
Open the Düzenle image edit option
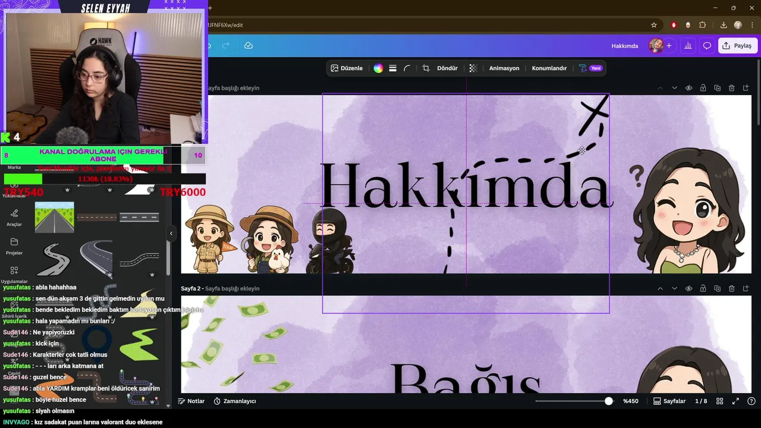(347, 68)
